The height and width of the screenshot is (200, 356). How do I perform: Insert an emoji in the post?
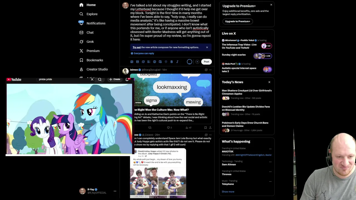tap(155, 62)
